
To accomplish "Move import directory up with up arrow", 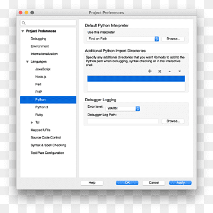I will pyautogui.click(x=170, y=72).
